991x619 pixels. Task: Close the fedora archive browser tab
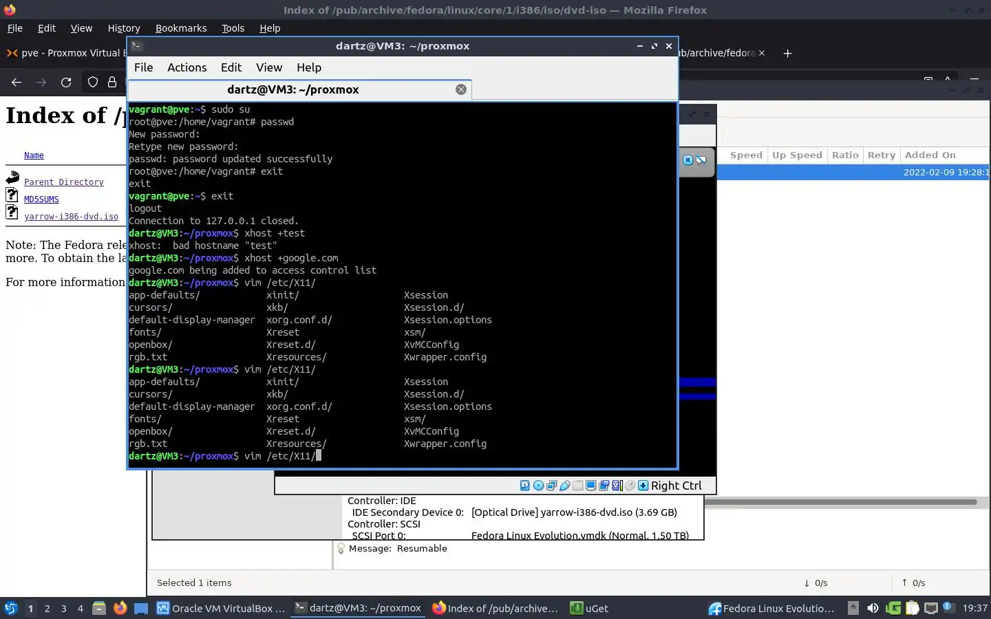(761, 53)
